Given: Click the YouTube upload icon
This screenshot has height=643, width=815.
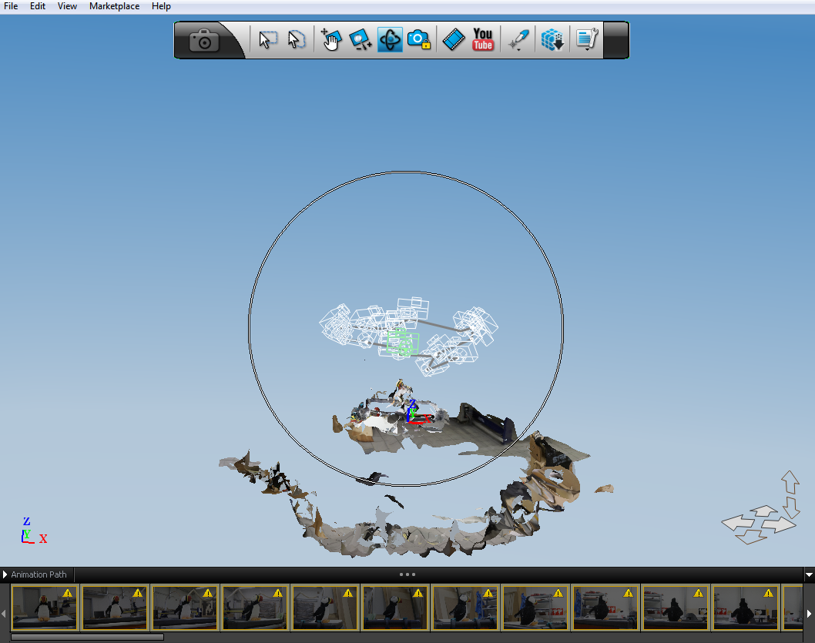Looking at the screenshot, I should 482,39.
